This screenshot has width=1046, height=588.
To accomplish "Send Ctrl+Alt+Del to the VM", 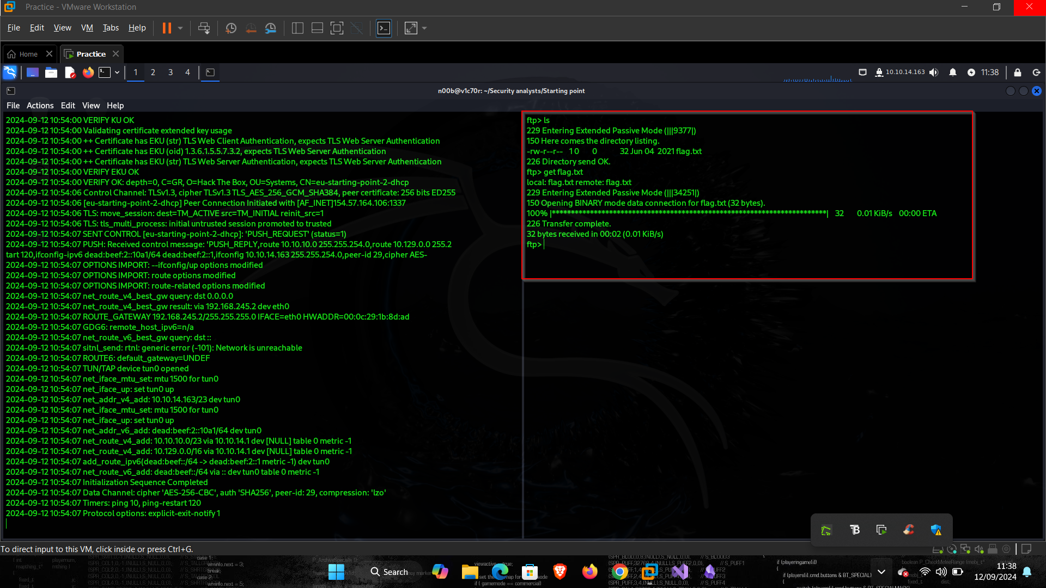I will (x=204, y=28).
